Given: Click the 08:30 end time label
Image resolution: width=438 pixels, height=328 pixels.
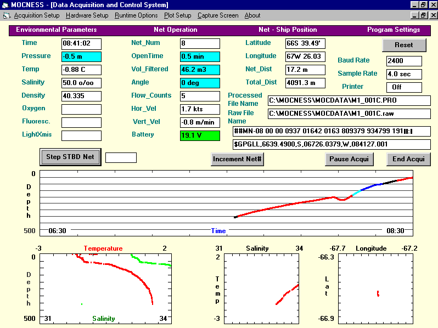Looking at the screenshot, I should (395, 231).
